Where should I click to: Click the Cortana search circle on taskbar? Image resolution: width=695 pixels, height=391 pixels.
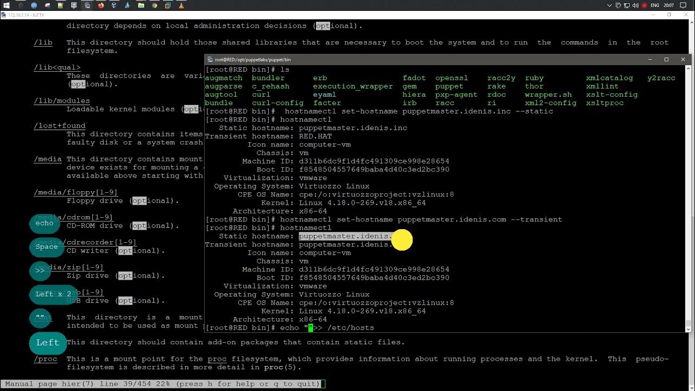pyautogui.click(x=20, y=5)
